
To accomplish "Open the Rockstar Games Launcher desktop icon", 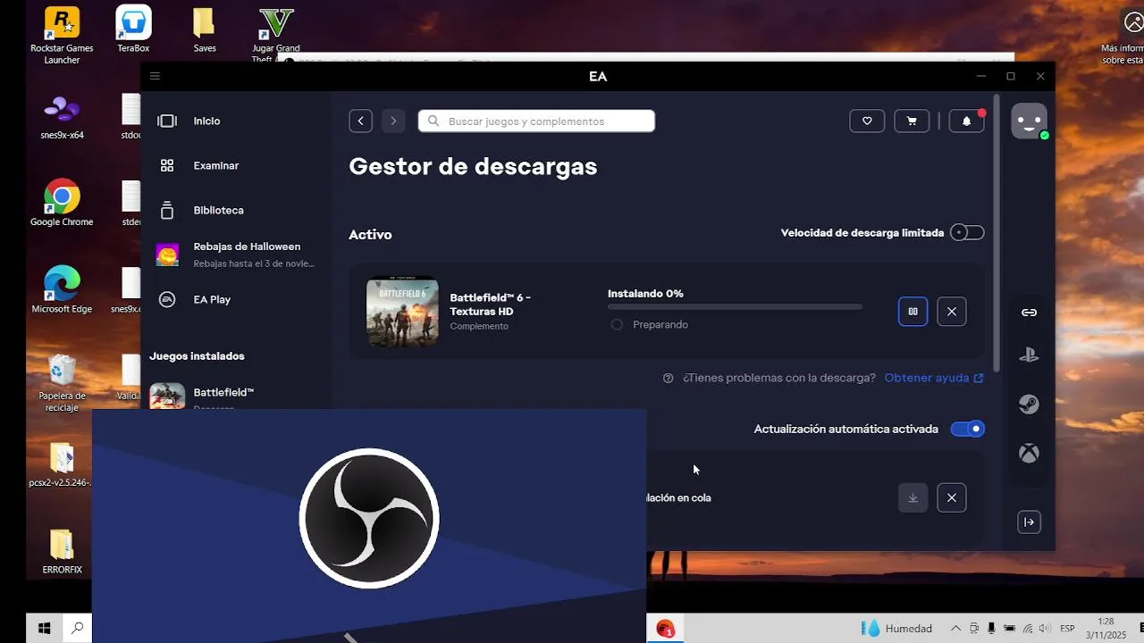I will point(62,36).
